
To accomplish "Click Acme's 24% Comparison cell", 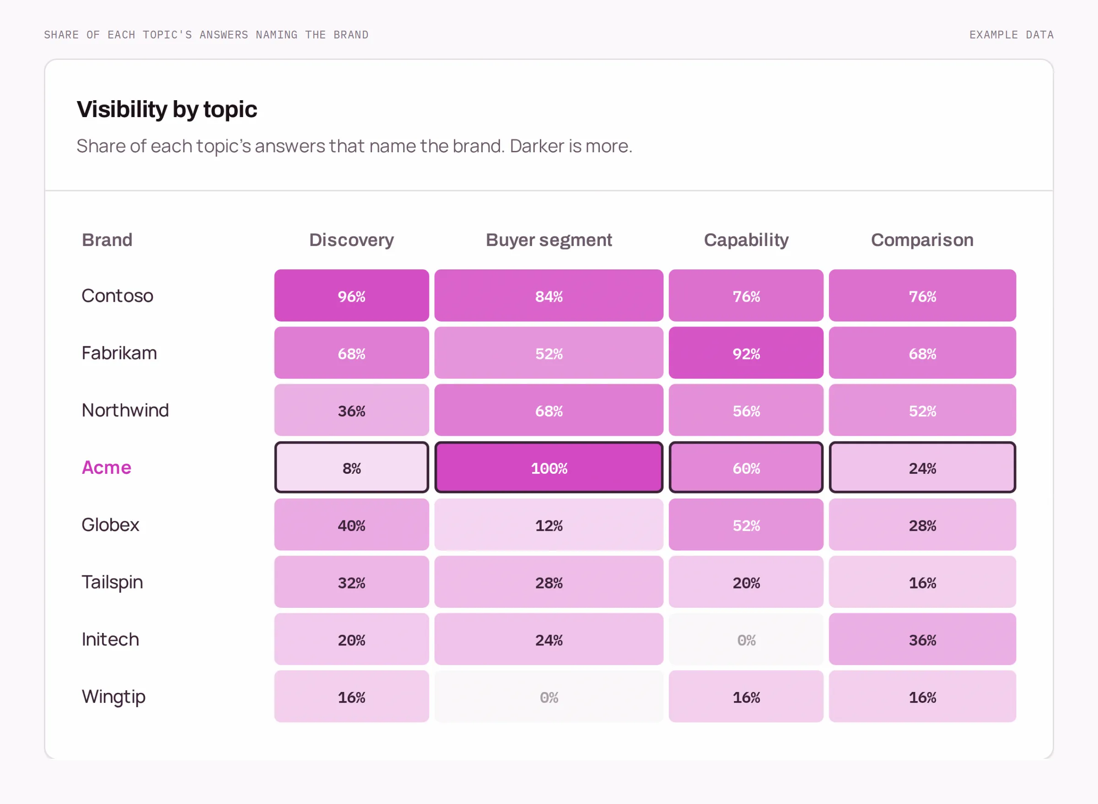I will pos(922,467).
